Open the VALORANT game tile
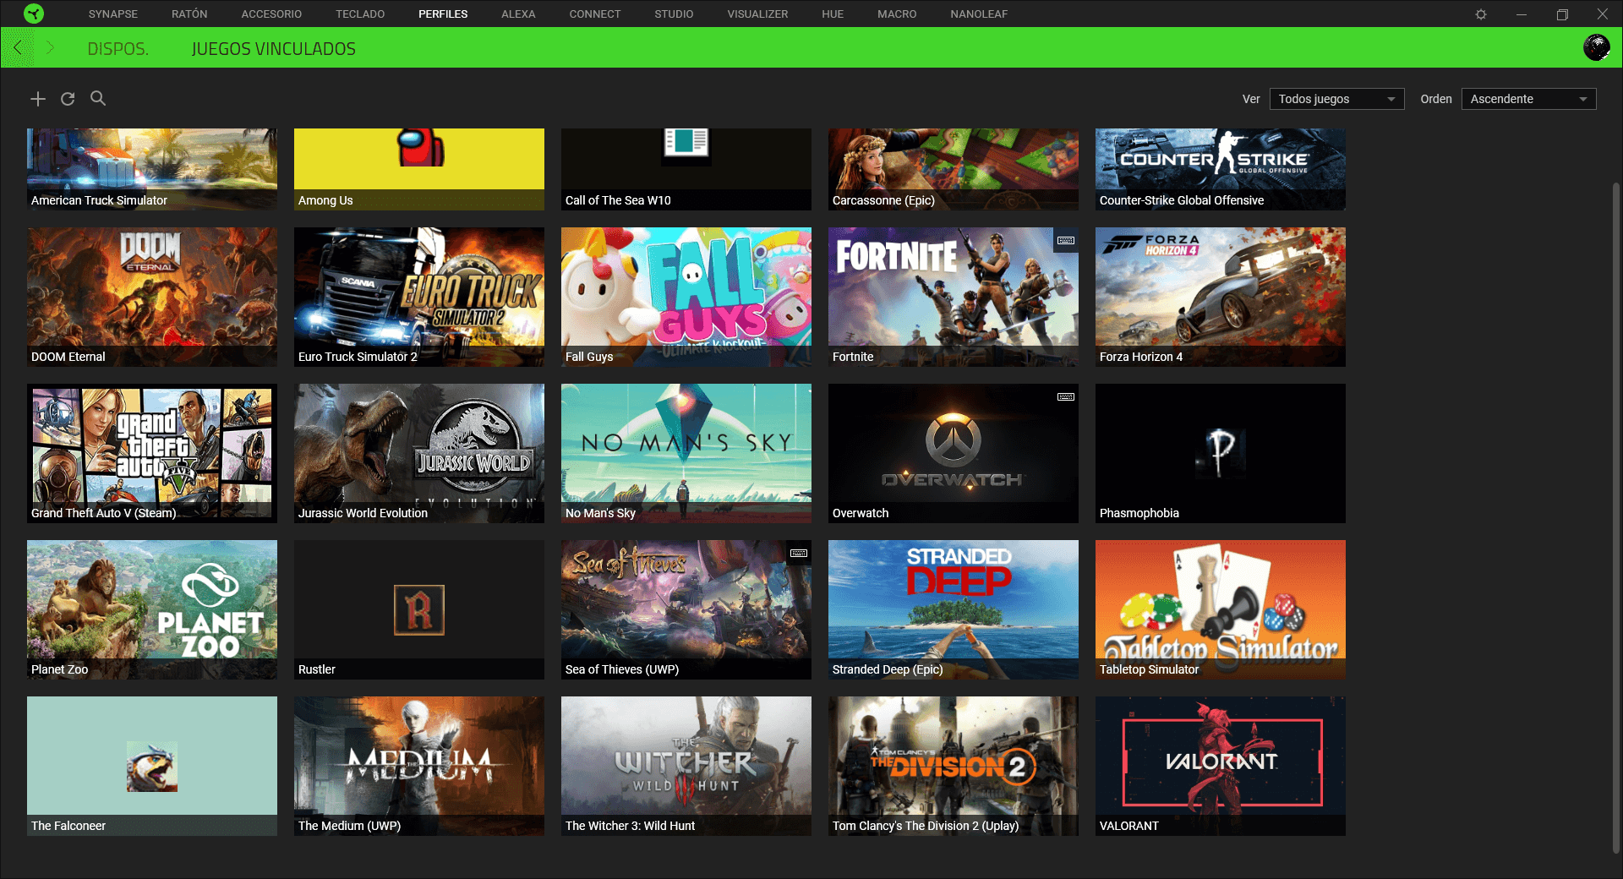Image resolution: width=1623 pixels, height=879 pixels. [x=1221, y=766]
